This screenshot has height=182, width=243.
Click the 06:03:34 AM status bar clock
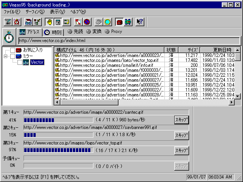coord(221,177)
